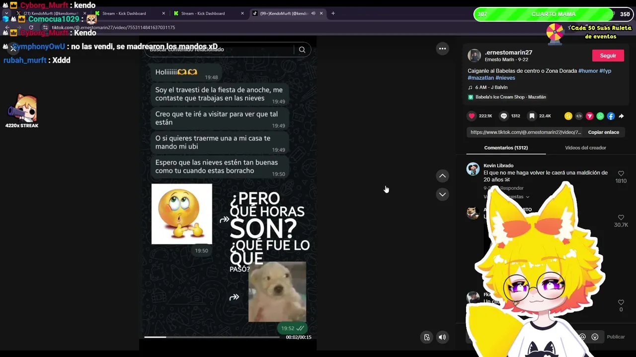This screenshot has height=357, width=636.
Task: Like the video with the heart icon
Action: (472, 116)
